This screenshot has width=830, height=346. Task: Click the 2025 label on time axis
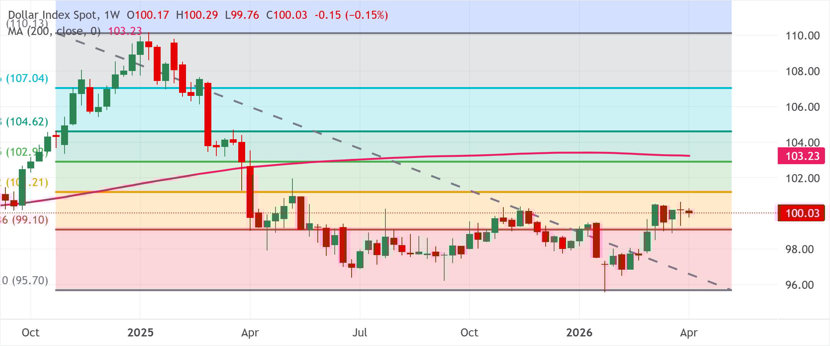click(x=140, y=332)
